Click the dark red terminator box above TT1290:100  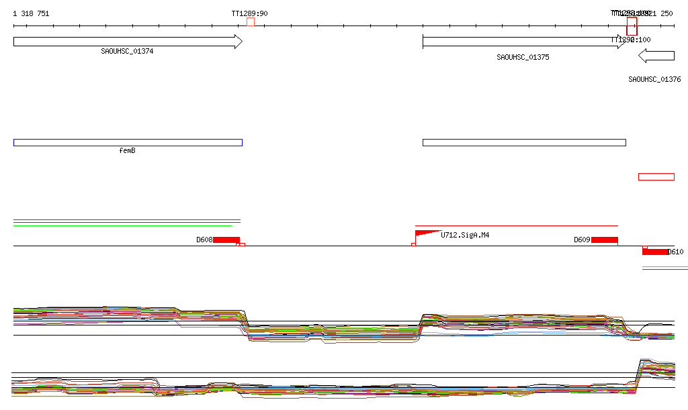click(x=632, y=26)
